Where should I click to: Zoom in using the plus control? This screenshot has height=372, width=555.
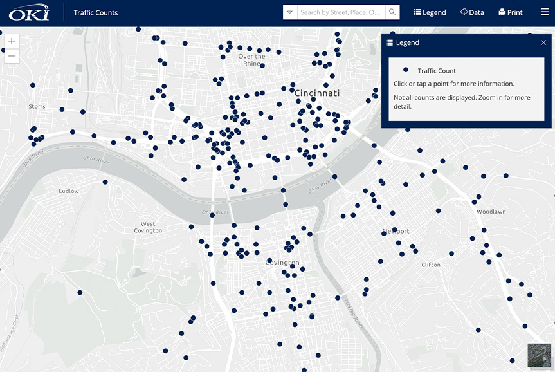click(x=12, y=41)
